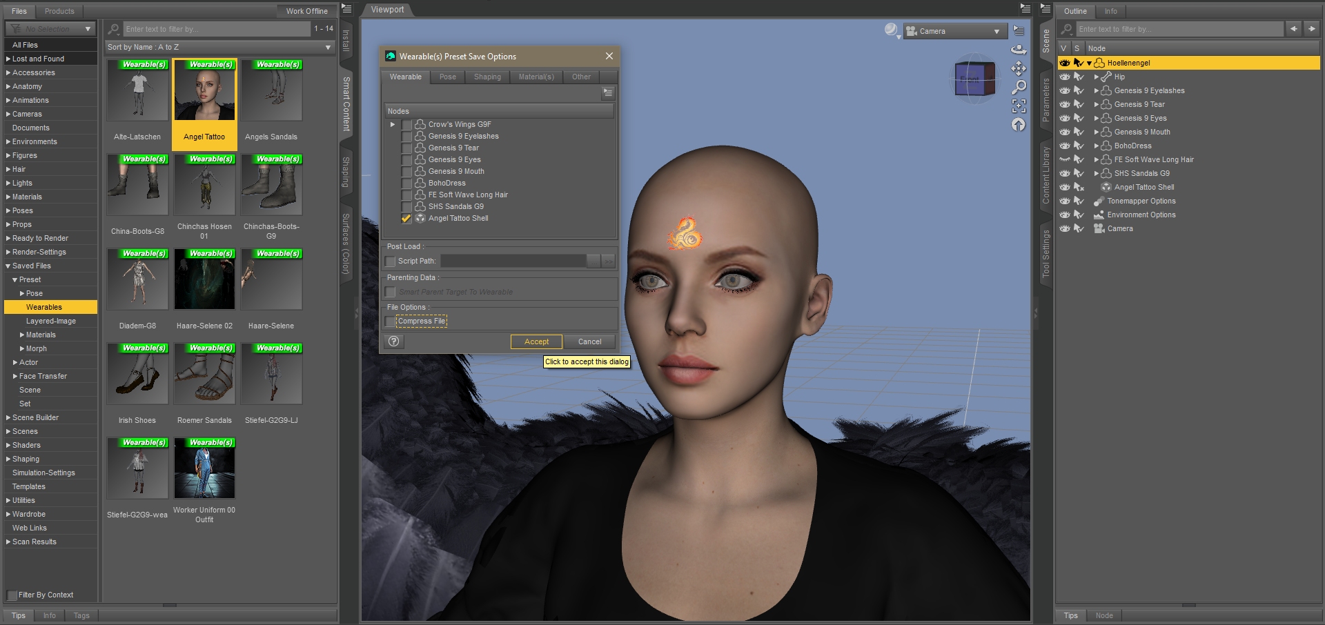Select the Layered-Image folder in tree
This screenshot has height=625, width=1325.
click(x=51, y=321)
